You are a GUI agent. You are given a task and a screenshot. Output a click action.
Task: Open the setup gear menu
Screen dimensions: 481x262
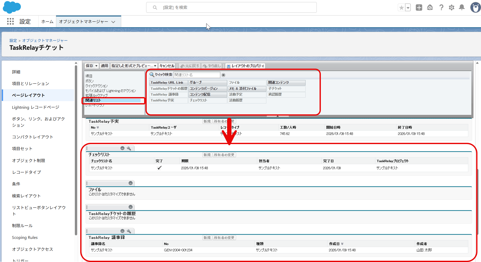pos(451,8)
